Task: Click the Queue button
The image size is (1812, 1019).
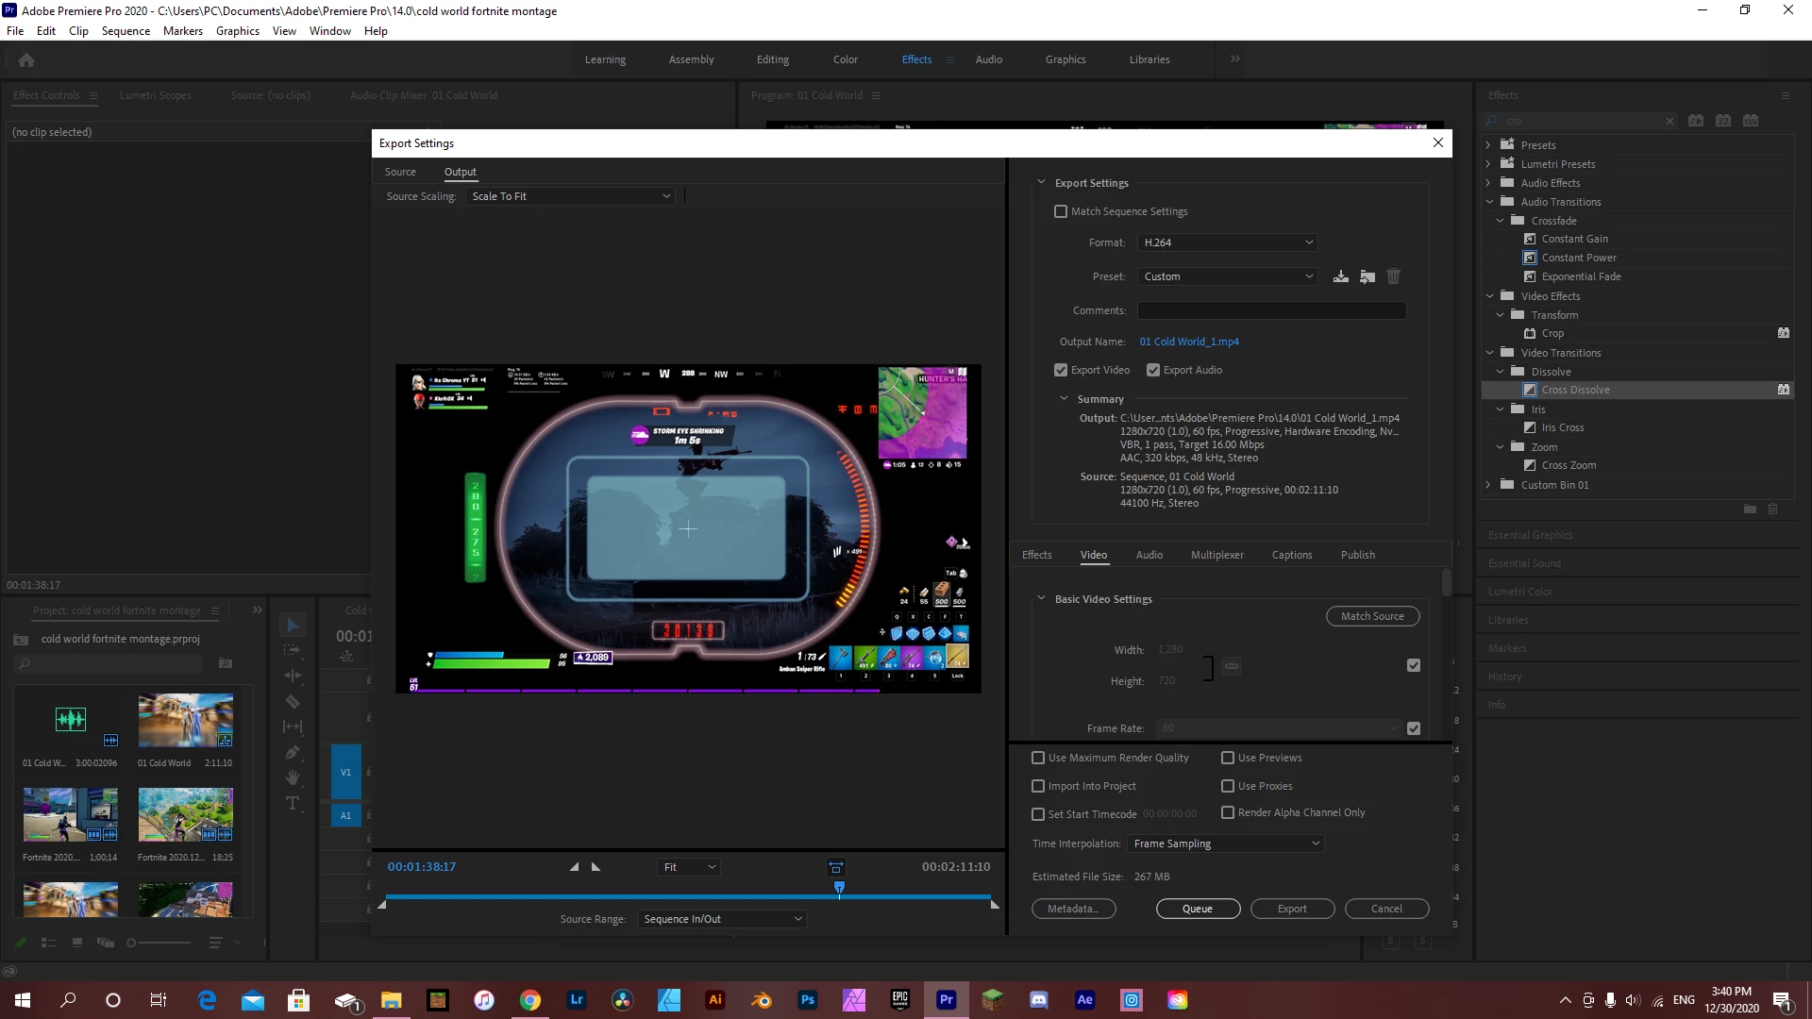Action: [1198, 909]
